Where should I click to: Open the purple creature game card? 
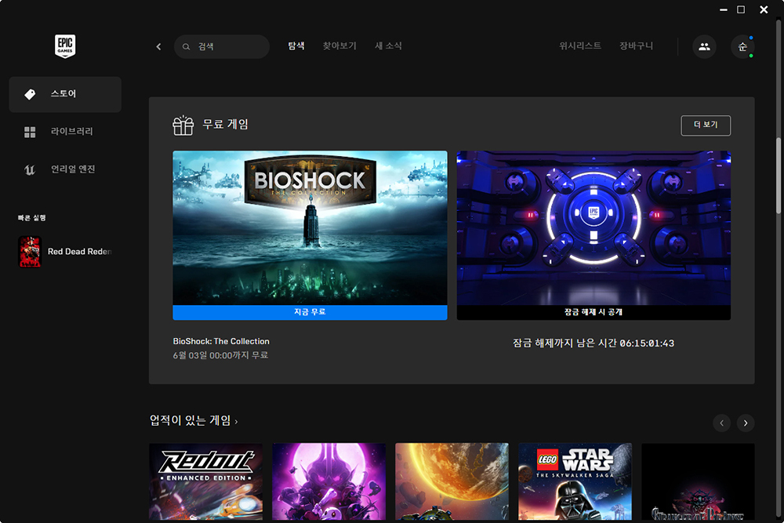coord(329,481)
